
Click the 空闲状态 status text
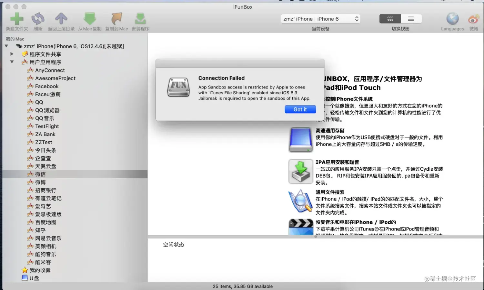tap(174, 245)
